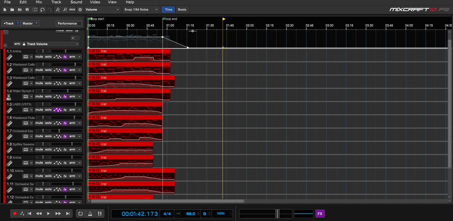Open the mixer sliders icon in transport
The height and width of the screenshot is (221, 453).
(x=100, y=214)
